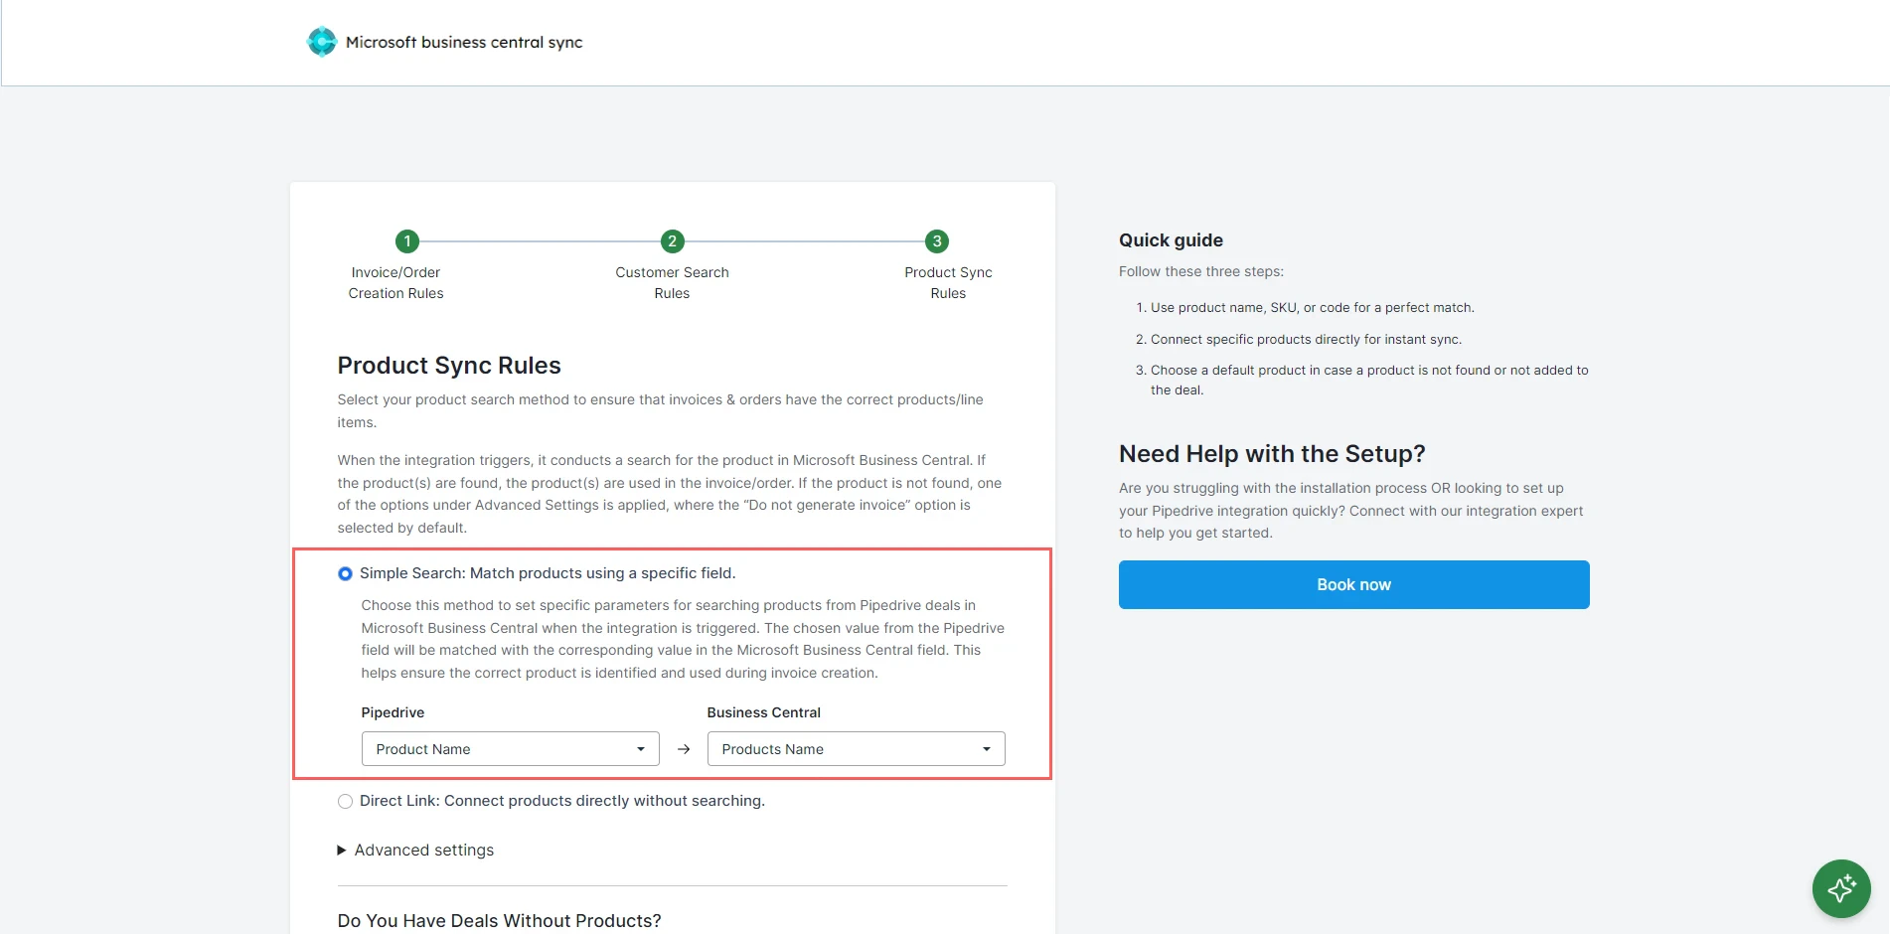Open the Business Central Products Name dropdown
Viewport: 1890px width, 934px height.
click(x=857, y=749)
